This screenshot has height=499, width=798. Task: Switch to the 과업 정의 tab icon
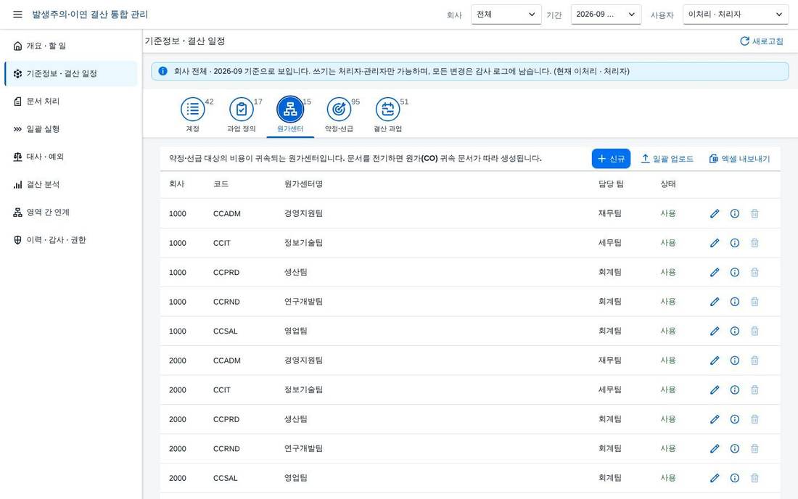pyautogui.click(x=242, y=109)
